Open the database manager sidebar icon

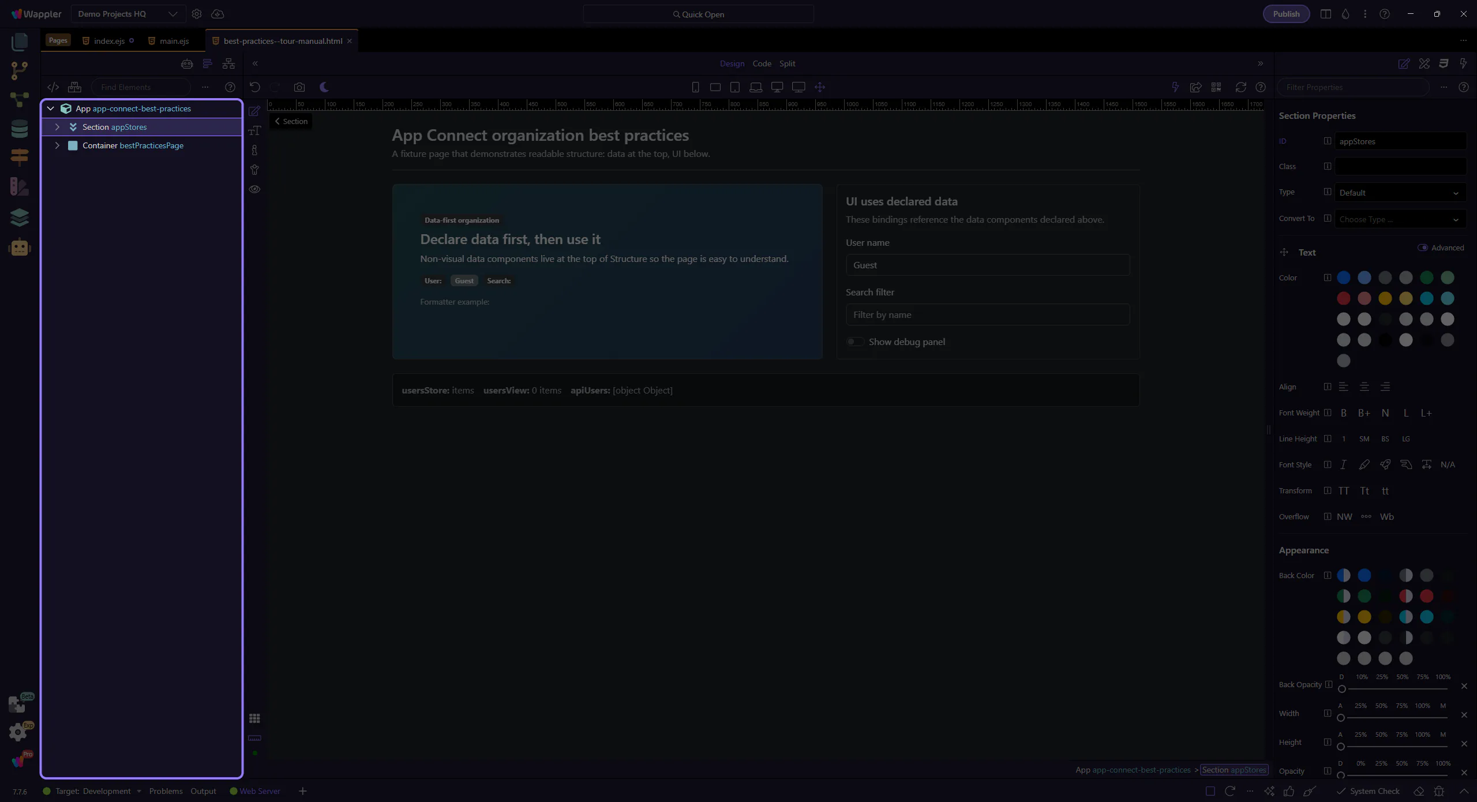point(20,129)
